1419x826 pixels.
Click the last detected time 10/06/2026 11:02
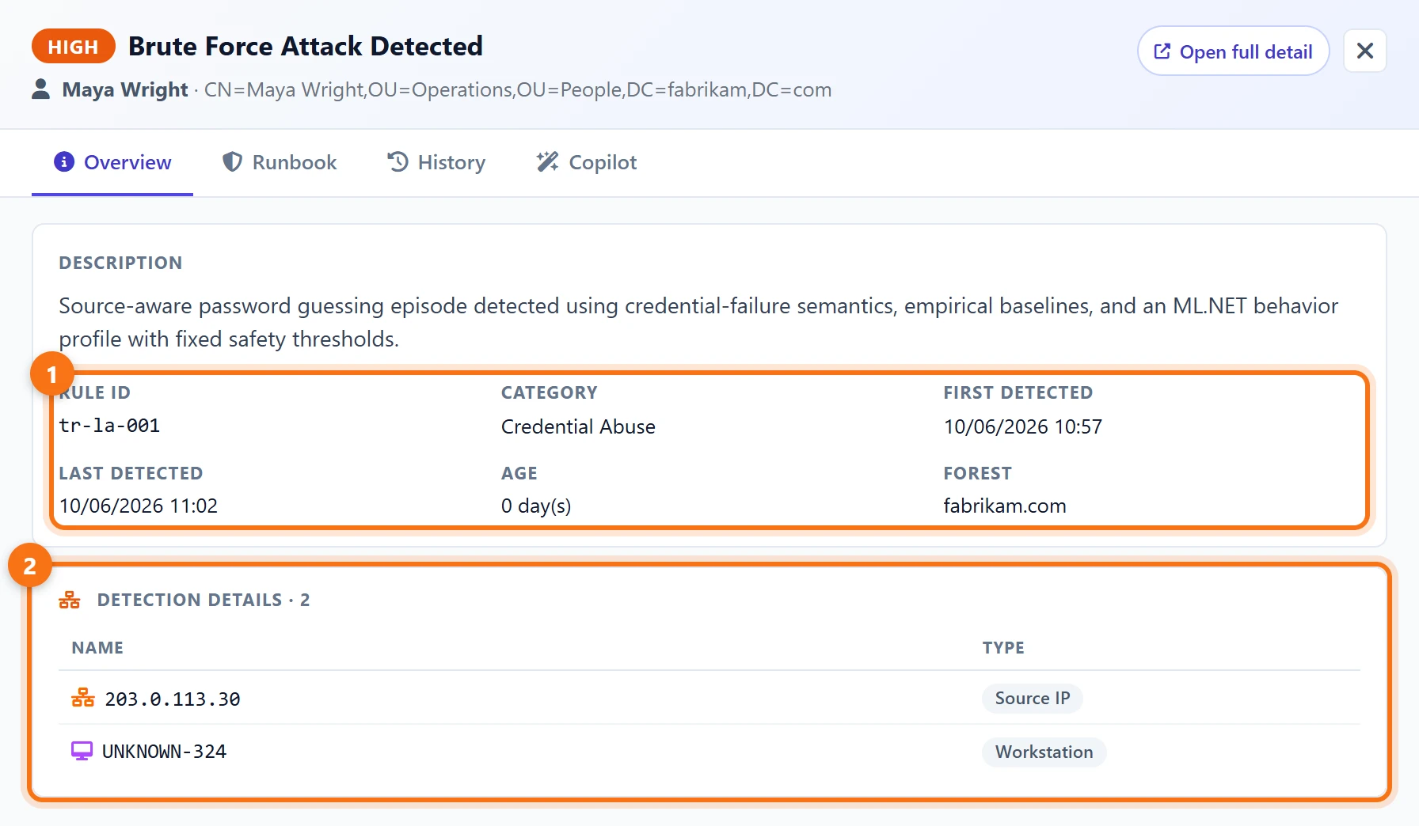(x=138, y=506)
